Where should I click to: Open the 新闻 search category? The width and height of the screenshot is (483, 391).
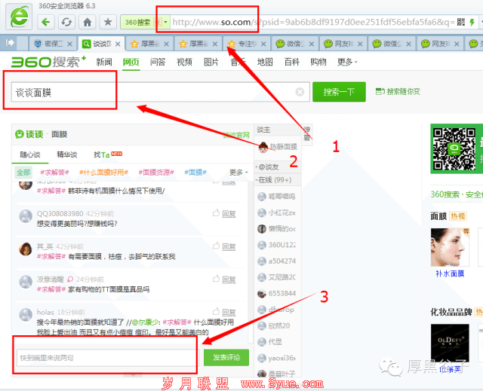tap(104, 62)
